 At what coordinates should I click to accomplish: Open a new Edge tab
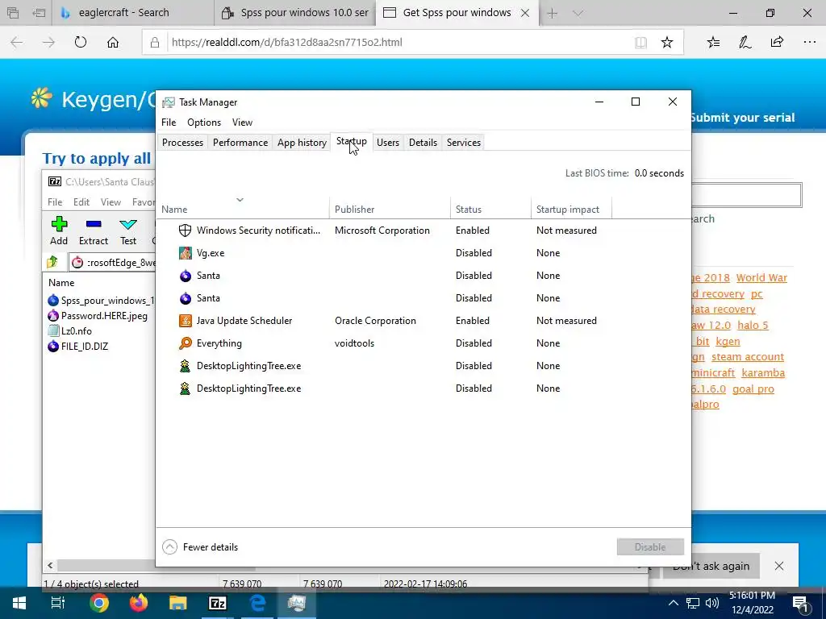tap(552, 13)
